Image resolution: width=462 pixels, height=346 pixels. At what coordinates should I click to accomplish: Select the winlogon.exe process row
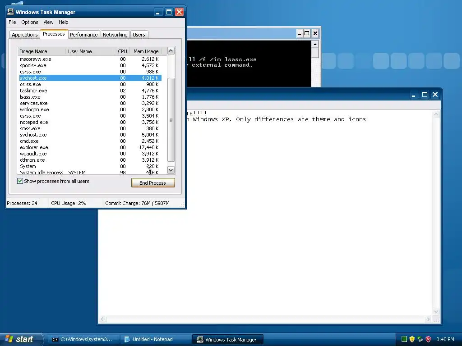pyautogui.click(x=90, y=109)
